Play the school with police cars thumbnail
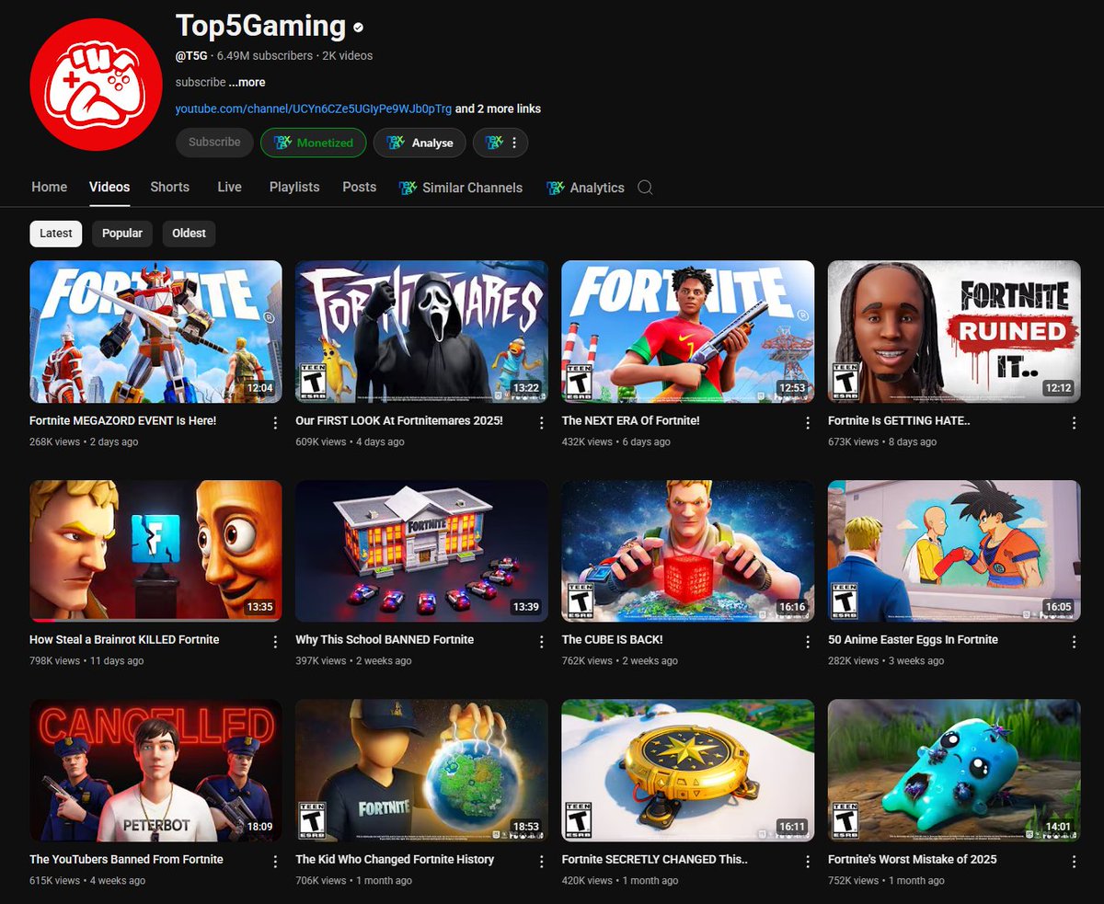 [x=421, y=551]
